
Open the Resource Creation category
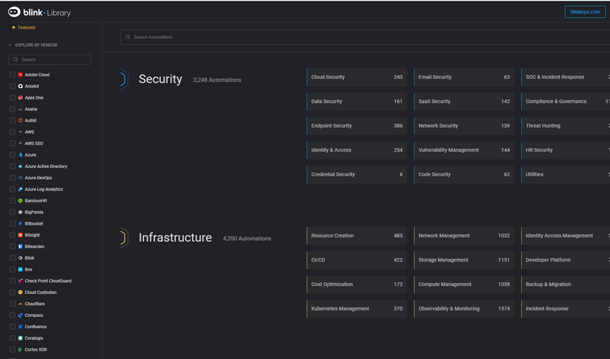357,236
